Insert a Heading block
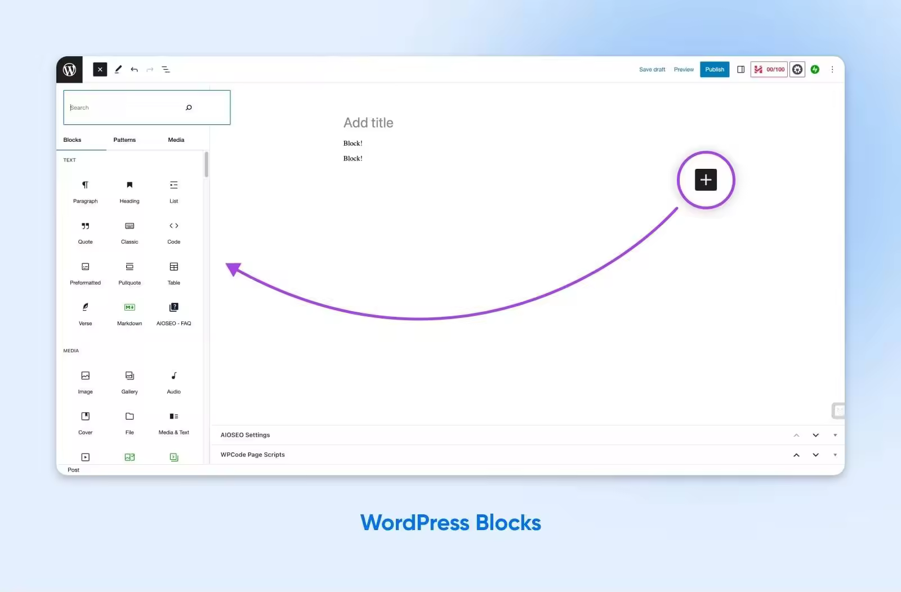This screenshot has width=901, height=592. (x=130, y=192)
